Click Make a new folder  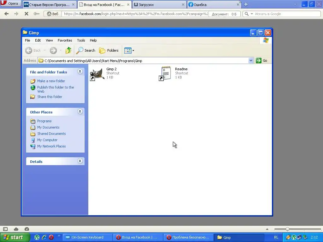coord(51,81)
